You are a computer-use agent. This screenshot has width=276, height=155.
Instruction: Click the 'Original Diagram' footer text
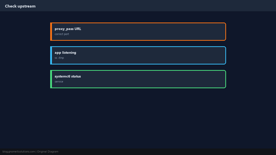pos(48,152)
